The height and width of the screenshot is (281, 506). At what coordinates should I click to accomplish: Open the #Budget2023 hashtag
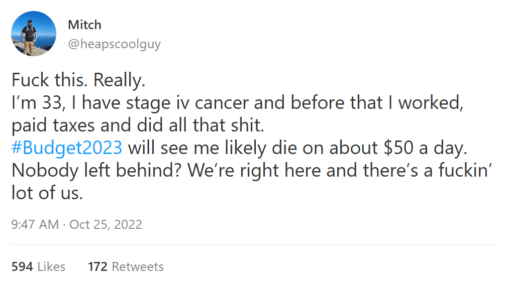point(66,148)
